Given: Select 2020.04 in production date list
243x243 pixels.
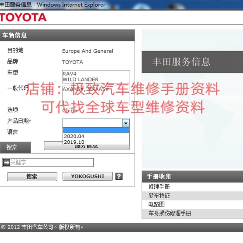Looking at the screenshot, I should [x=96, y=136].
